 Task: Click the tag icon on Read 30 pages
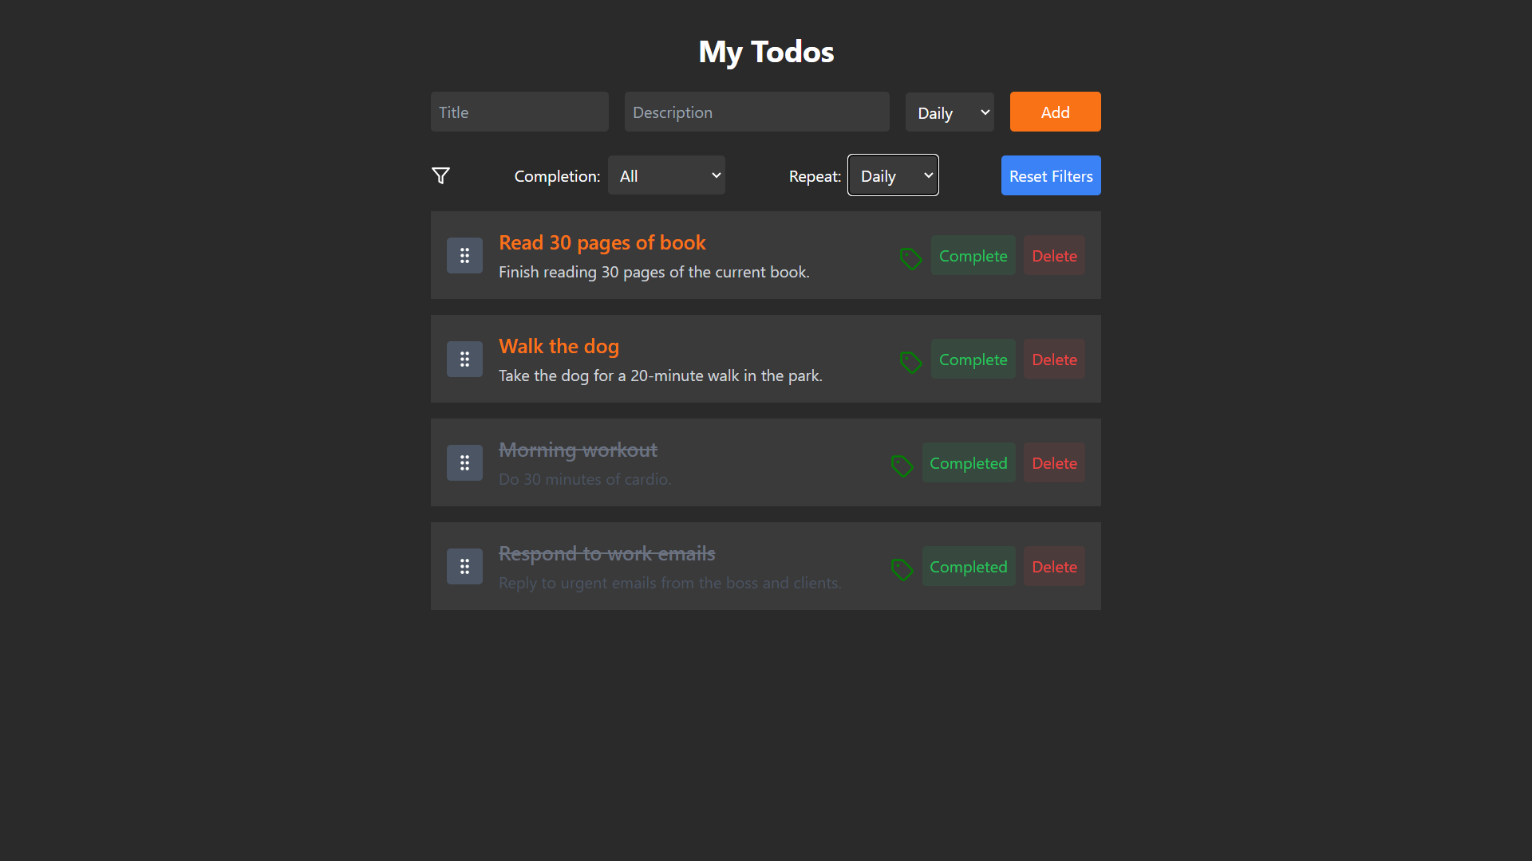[910, 258]
